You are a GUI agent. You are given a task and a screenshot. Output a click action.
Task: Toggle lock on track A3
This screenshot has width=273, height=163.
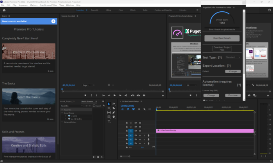tap(127, 144)
